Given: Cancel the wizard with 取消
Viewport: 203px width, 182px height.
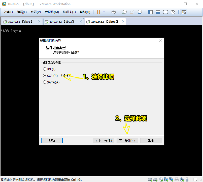Looking at the screenshot, I should click(x=151, y=140).
